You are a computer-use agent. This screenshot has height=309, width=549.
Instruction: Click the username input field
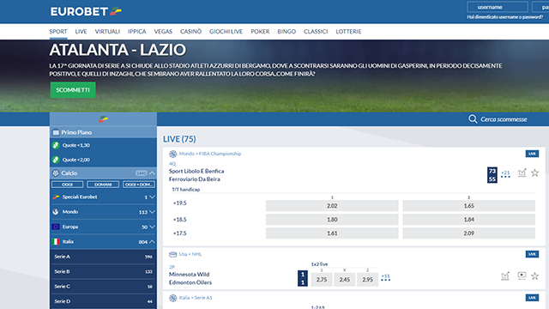(x=498, y=7)
